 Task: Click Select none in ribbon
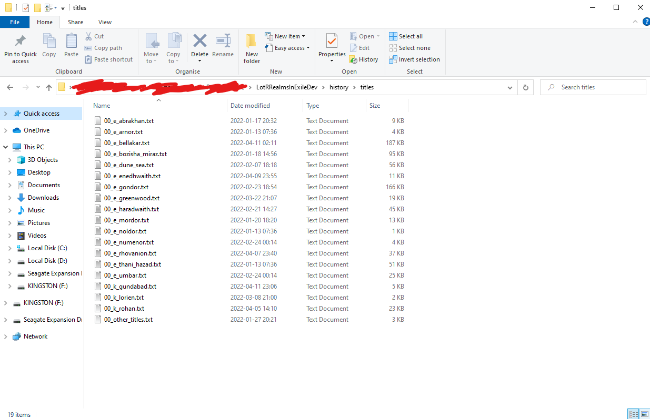[409, 48]
